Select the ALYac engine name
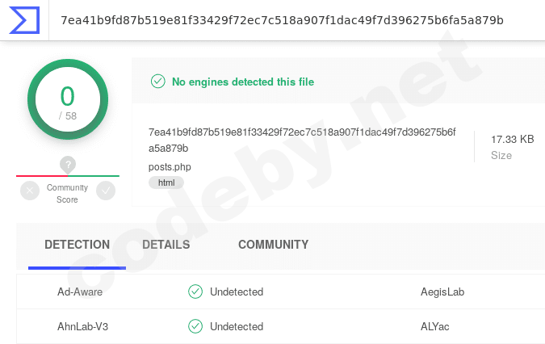This screenshot has height=344, width=545. (x=435, y=326)
